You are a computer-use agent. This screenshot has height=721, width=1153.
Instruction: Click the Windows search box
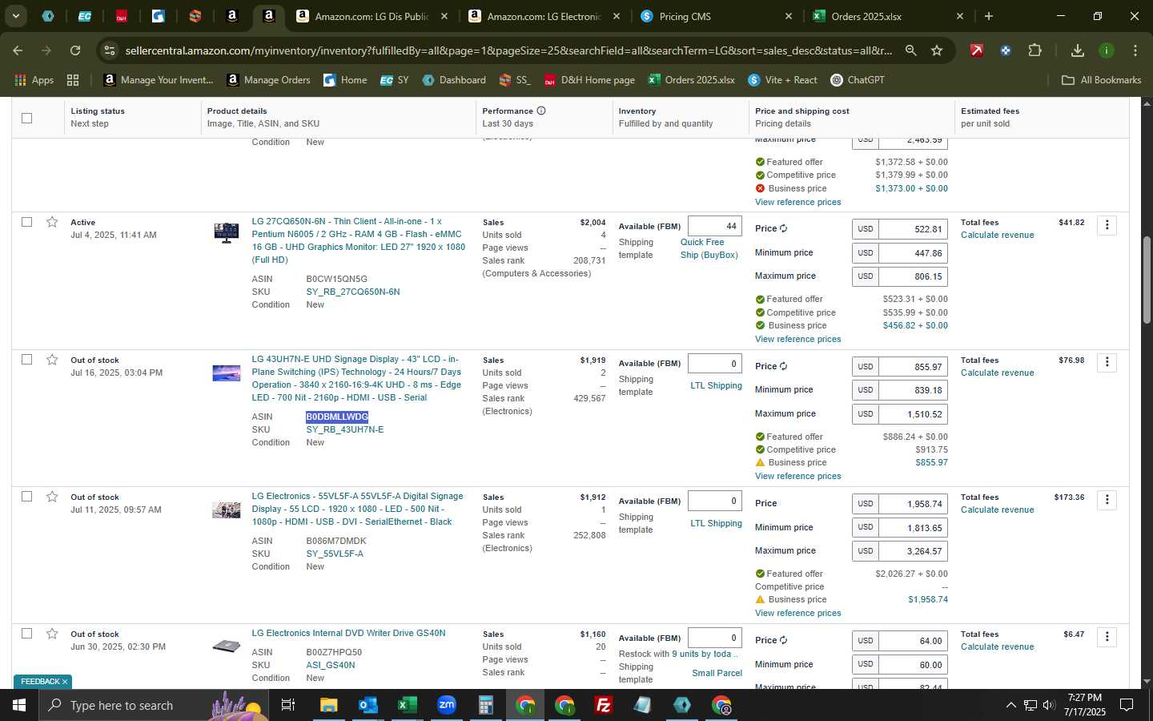(x=152, y=705)
